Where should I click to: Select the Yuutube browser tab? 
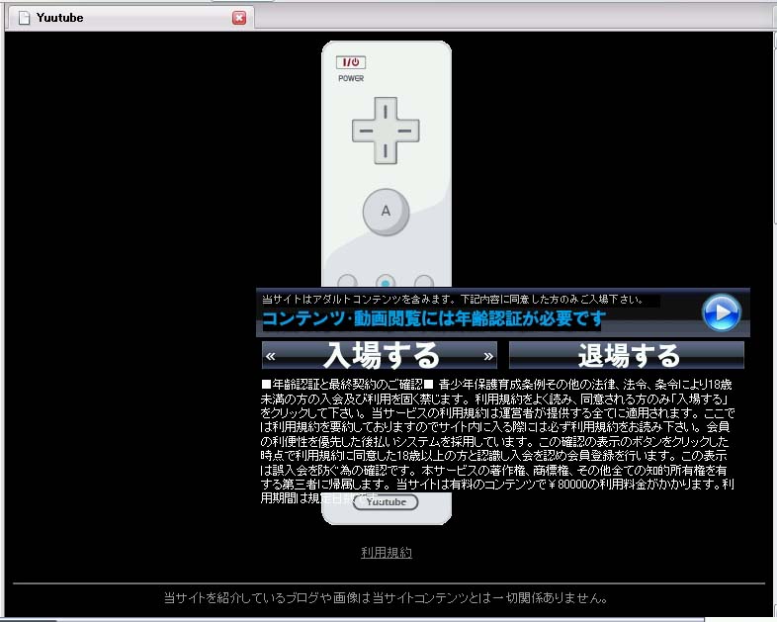click(x=130, y=19)
